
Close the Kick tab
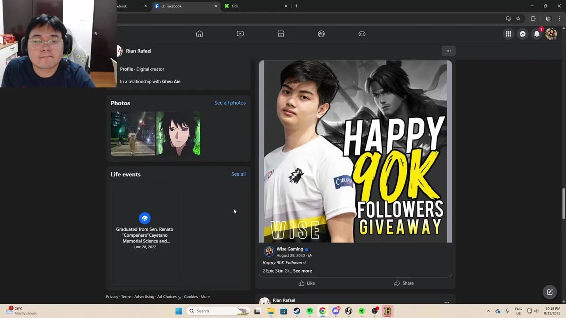click(x=286, y=6)
